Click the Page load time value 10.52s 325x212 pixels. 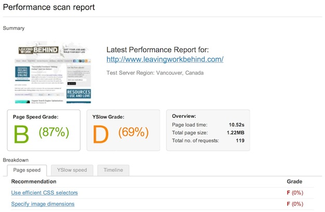236,125
